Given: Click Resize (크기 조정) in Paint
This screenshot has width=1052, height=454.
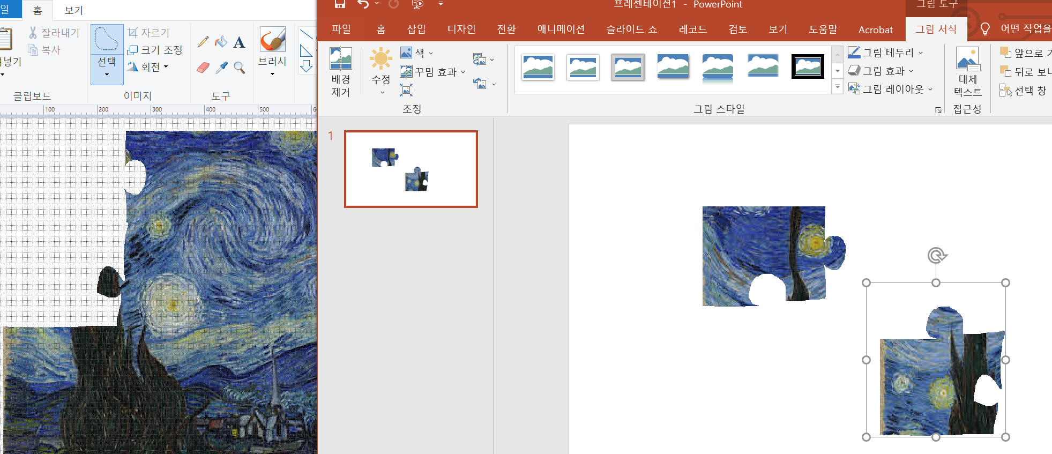Looking at the screenshot, I should (155, 50).
